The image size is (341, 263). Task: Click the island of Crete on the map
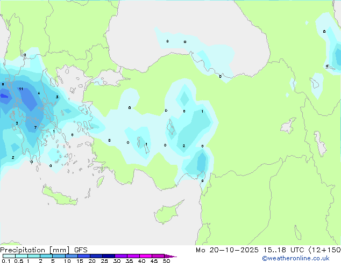click(59, 196)
